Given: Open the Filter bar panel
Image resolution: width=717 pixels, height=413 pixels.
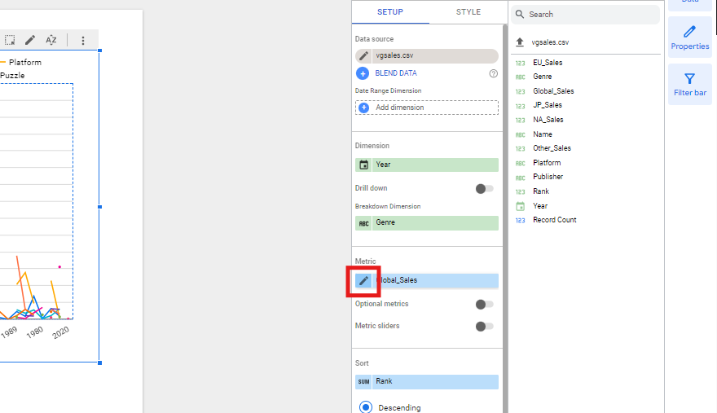Looking at the screenshot, I should coord(689,85).
